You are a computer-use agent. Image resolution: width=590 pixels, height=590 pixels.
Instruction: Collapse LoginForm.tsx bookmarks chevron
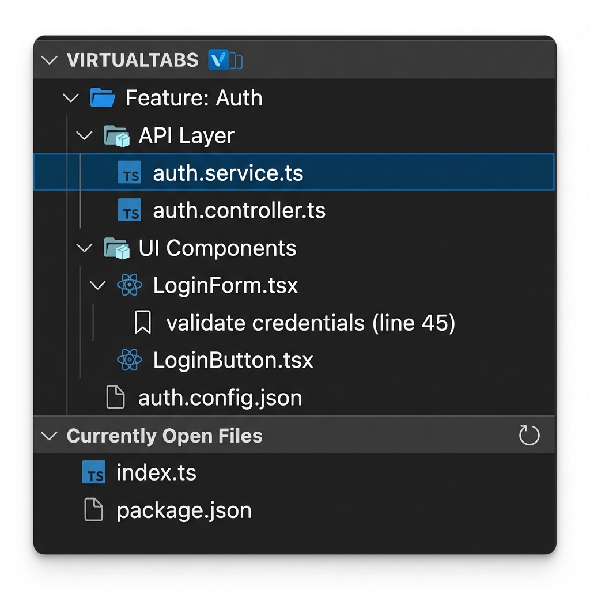point(99,285)
